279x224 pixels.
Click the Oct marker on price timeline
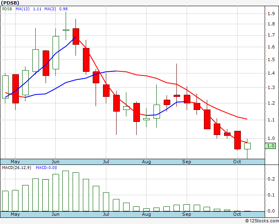click(x=237, y=162)
